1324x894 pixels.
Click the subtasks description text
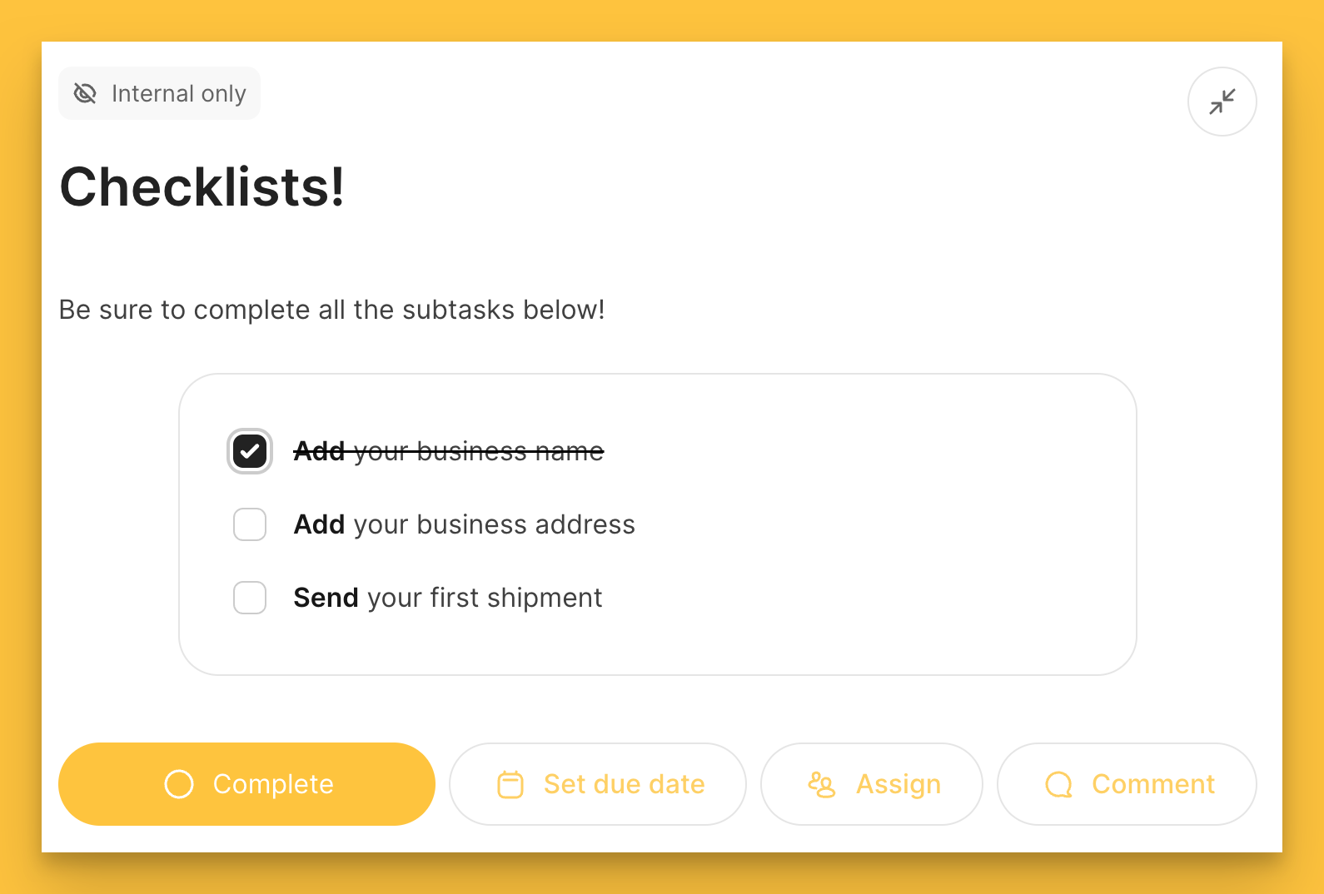331,310
